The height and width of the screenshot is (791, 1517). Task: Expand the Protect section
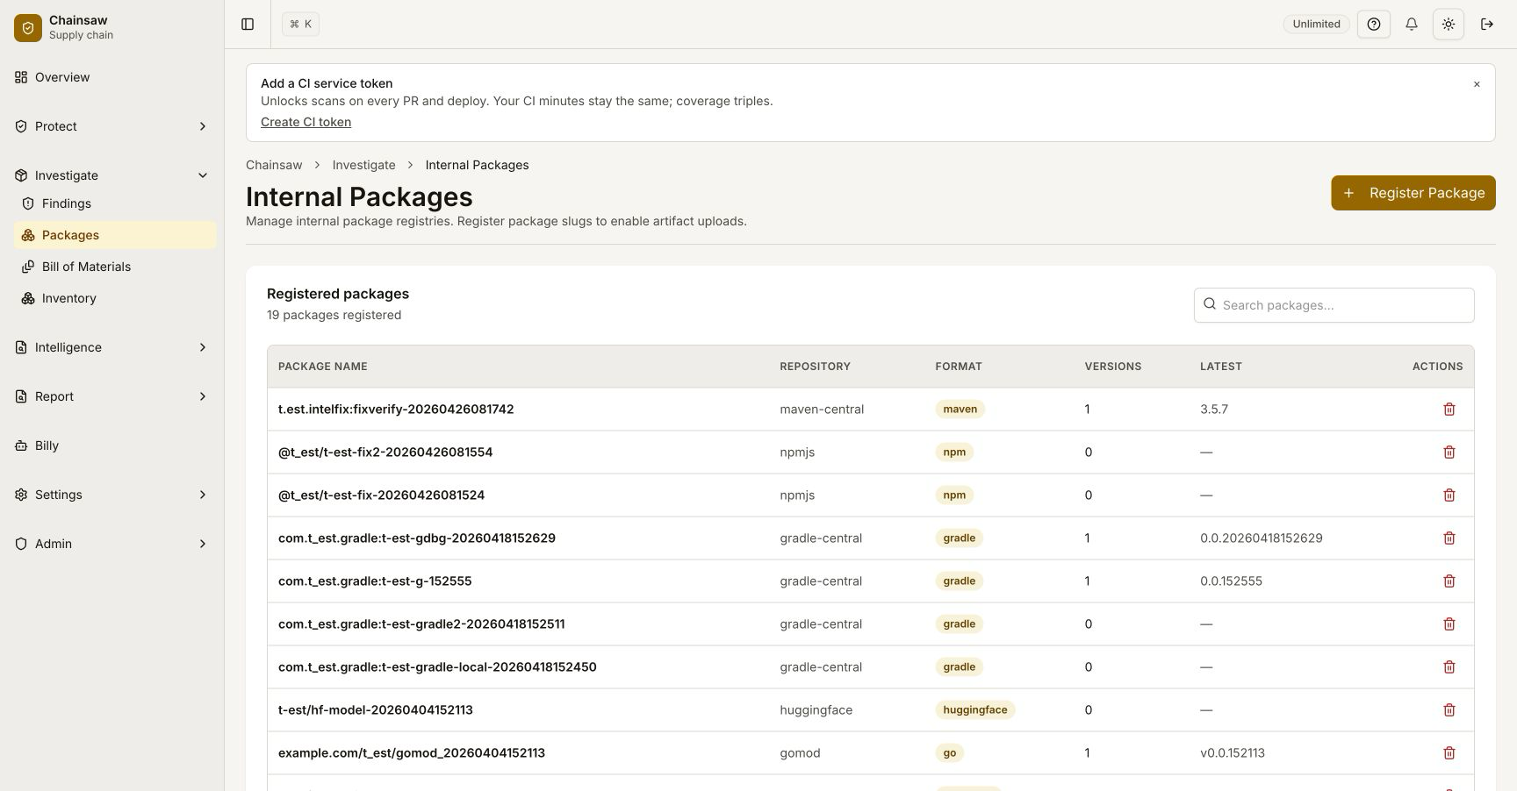coord(111,126)
